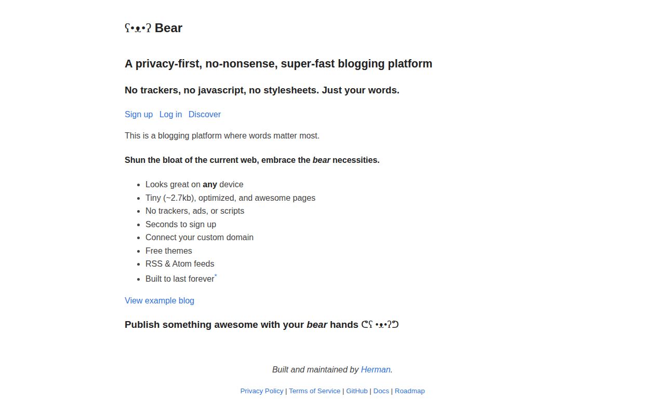Screen dimensions: 665x415
Task: Select the 'Bear' site title
Action: [x=168, y=28]
